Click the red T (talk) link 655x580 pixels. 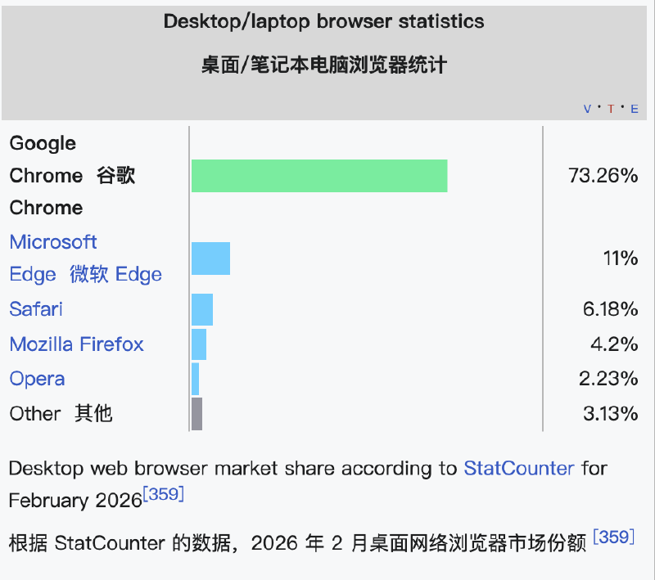(x=611, y=109)
